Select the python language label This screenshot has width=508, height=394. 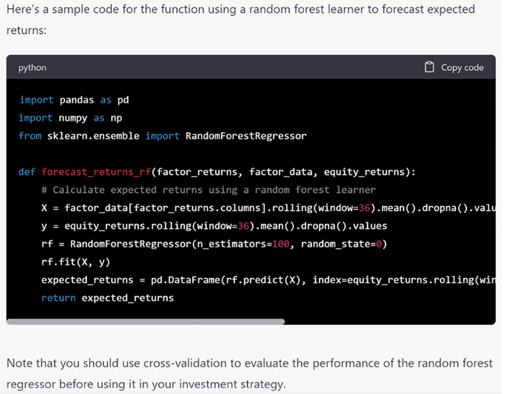pyautogui.click(x=32, y=67)
